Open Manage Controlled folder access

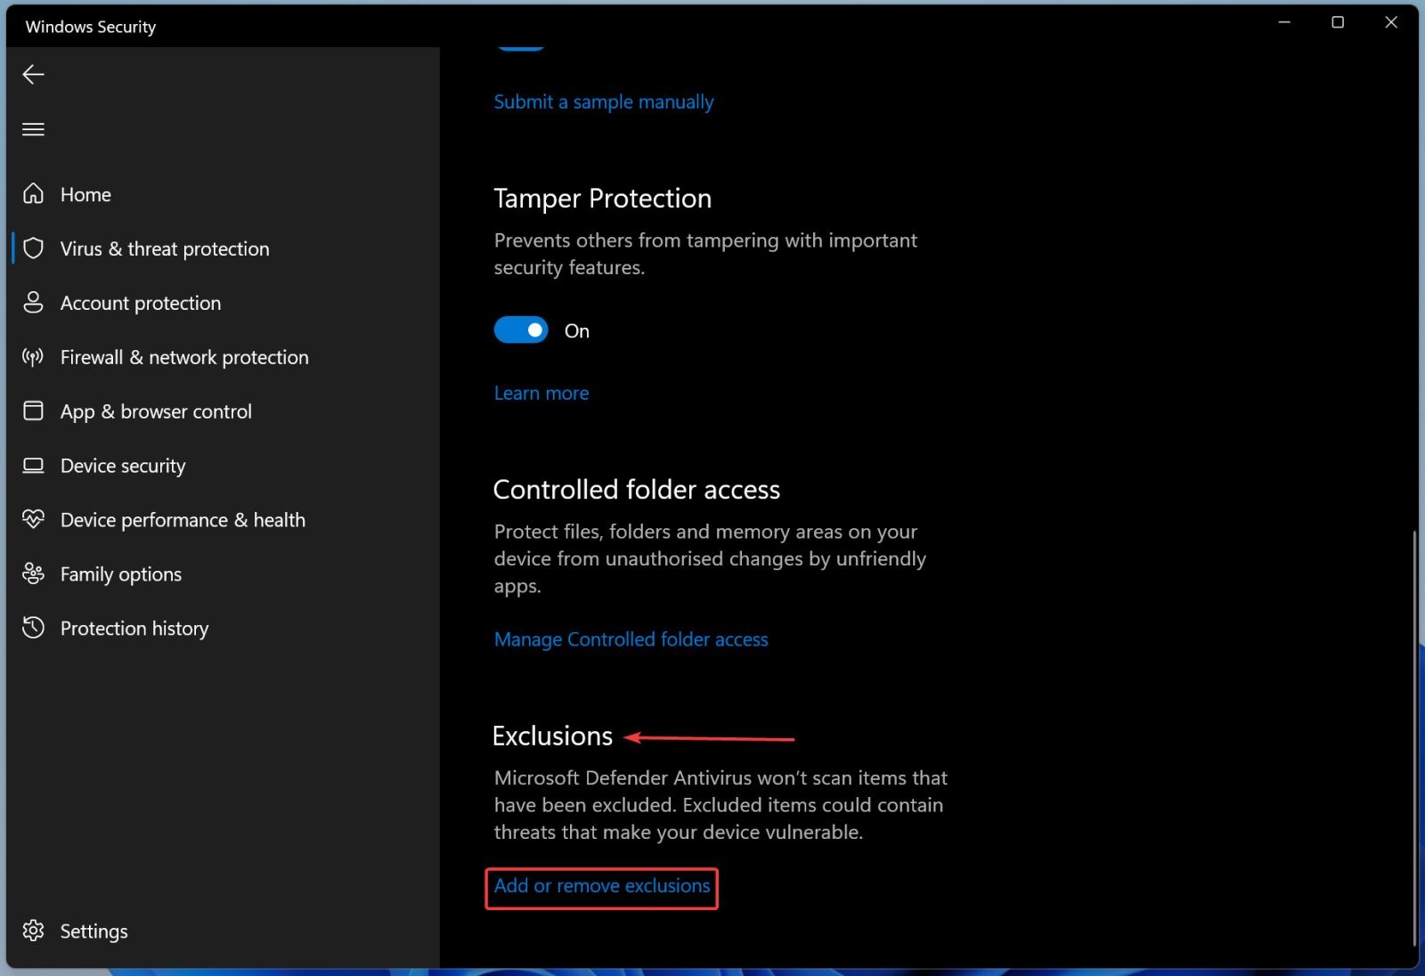click(631, 638)
